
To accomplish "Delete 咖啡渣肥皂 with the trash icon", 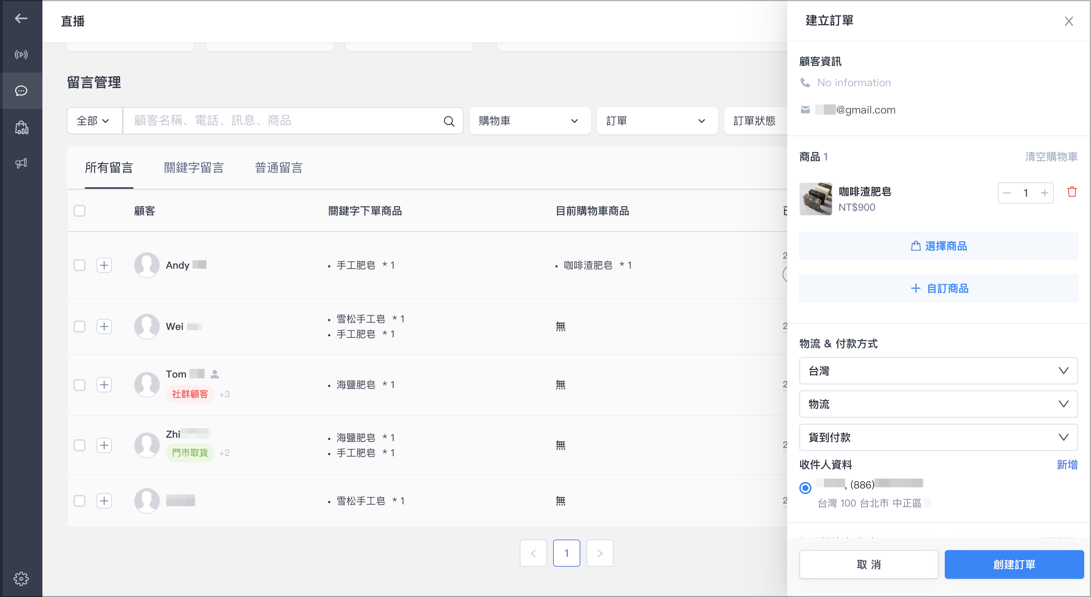I will (x=1072, y=192).
